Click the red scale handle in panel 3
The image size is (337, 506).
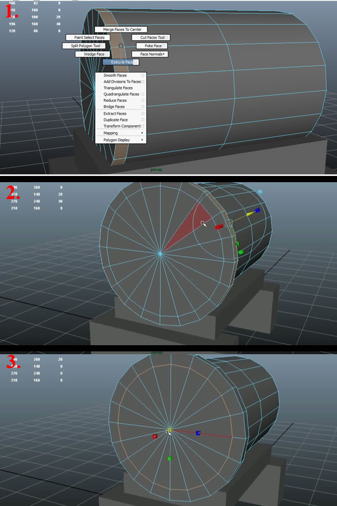pos(154,436)
